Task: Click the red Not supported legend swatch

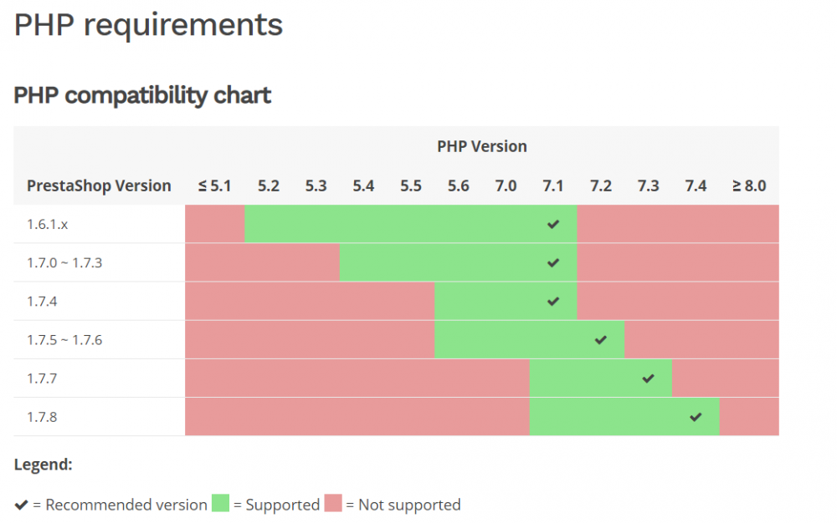Action: coord(332,504)
